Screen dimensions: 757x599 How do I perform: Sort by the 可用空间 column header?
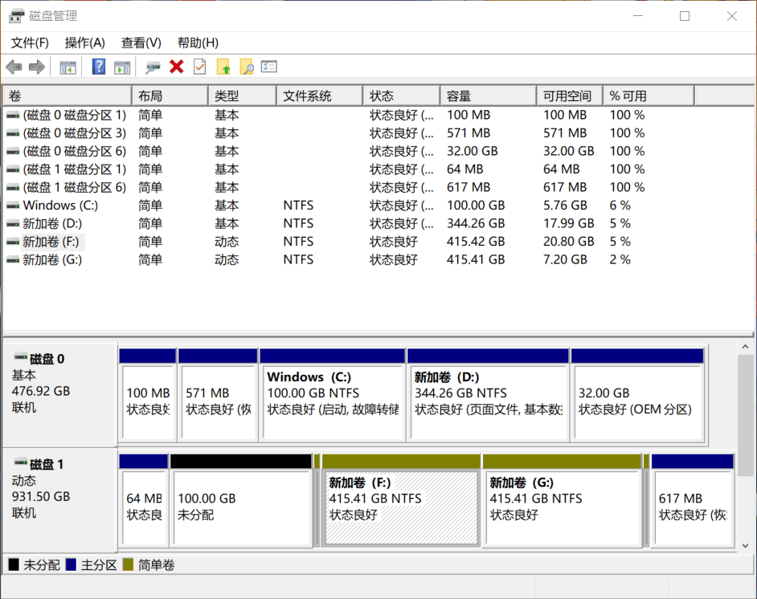(570, 96)
